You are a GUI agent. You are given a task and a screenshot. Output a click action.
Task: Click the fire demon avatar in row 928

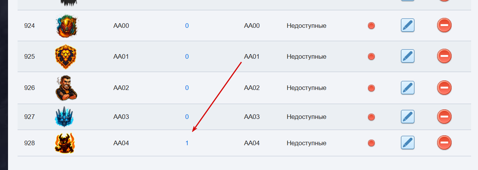65,143
